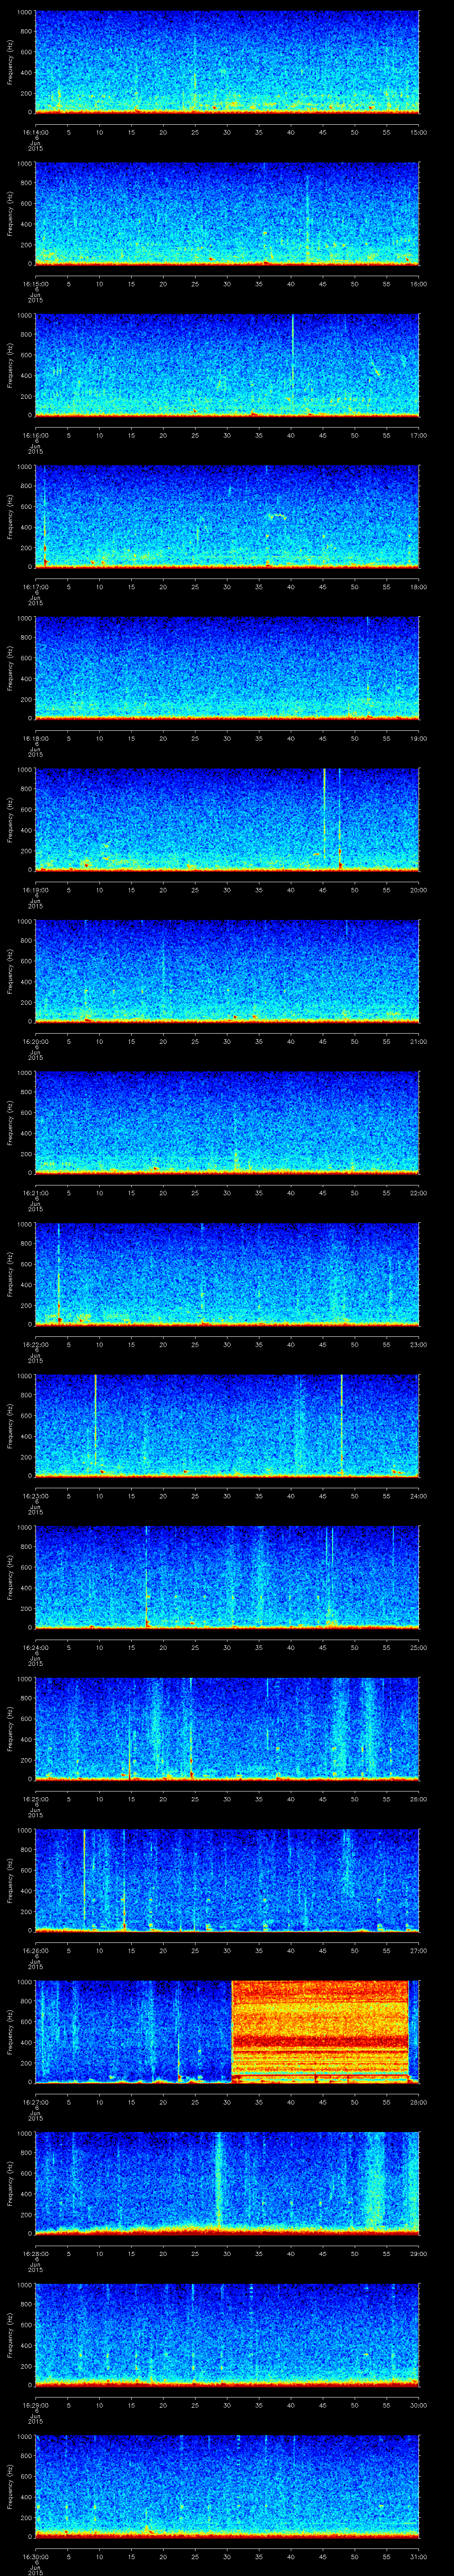Open the spectrogram panel starting at 16:20:00

click(227, 971)
